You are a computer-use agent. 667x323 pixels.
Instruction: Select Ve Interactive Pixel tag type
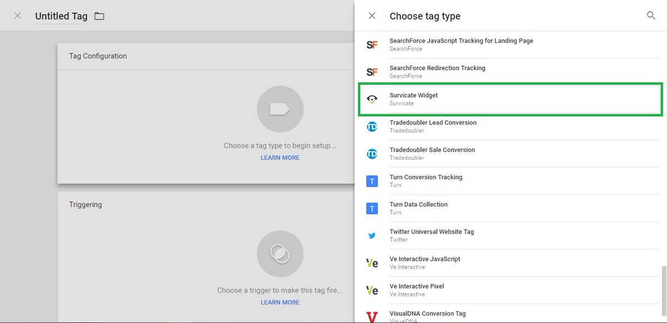[510, 290]
